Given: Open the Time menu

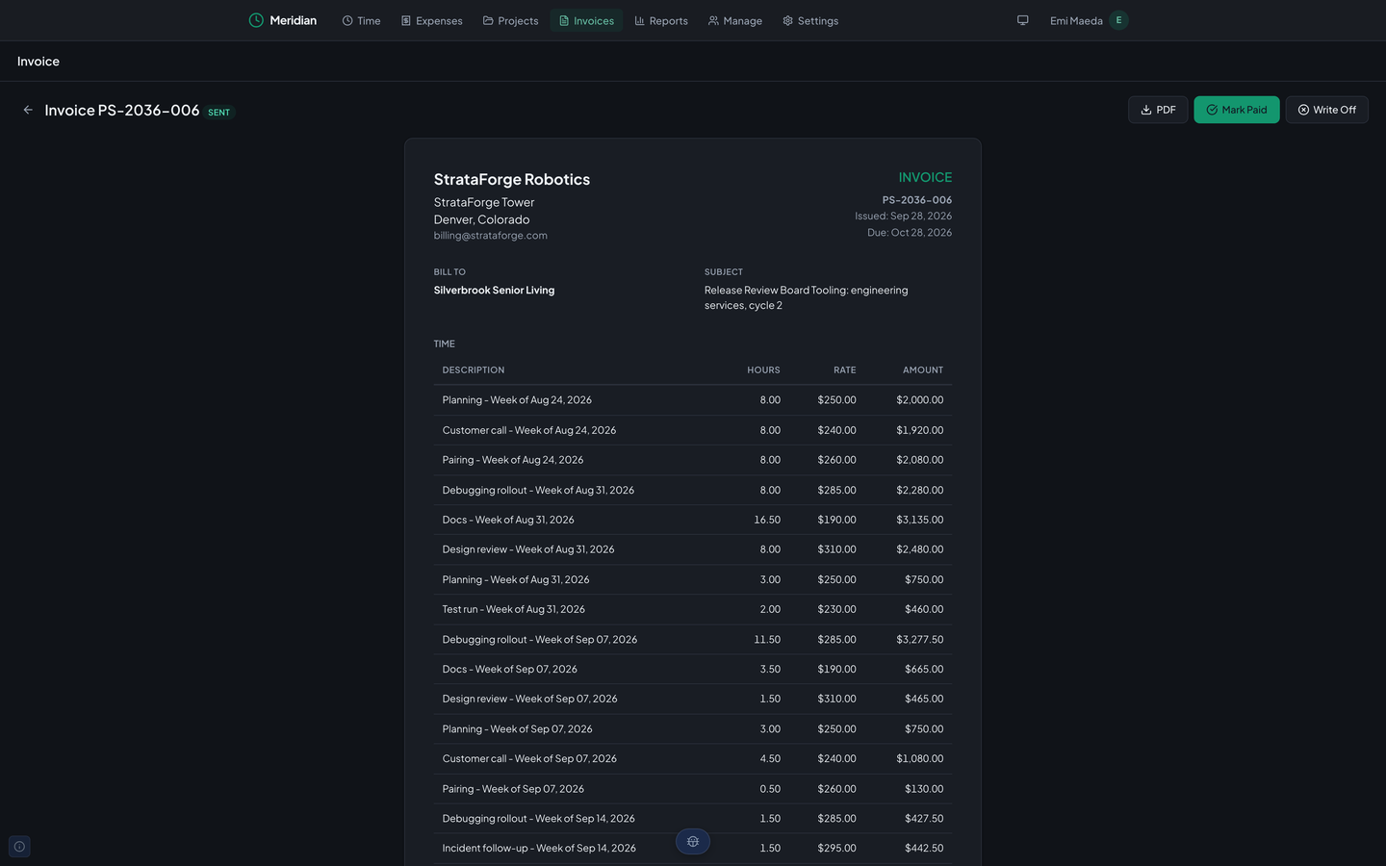Looking at the screenshot, I should tap(361, 20).
